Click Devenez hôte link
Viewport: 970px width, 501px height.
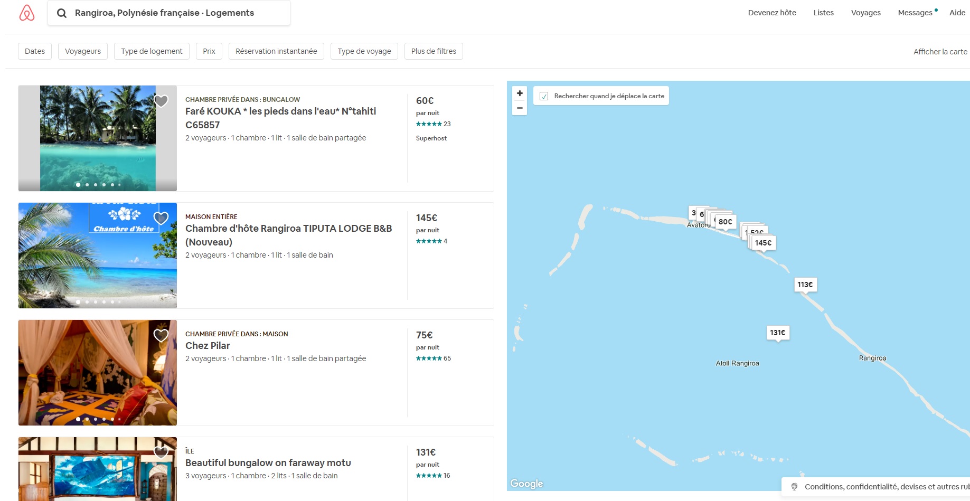point(771,13)
